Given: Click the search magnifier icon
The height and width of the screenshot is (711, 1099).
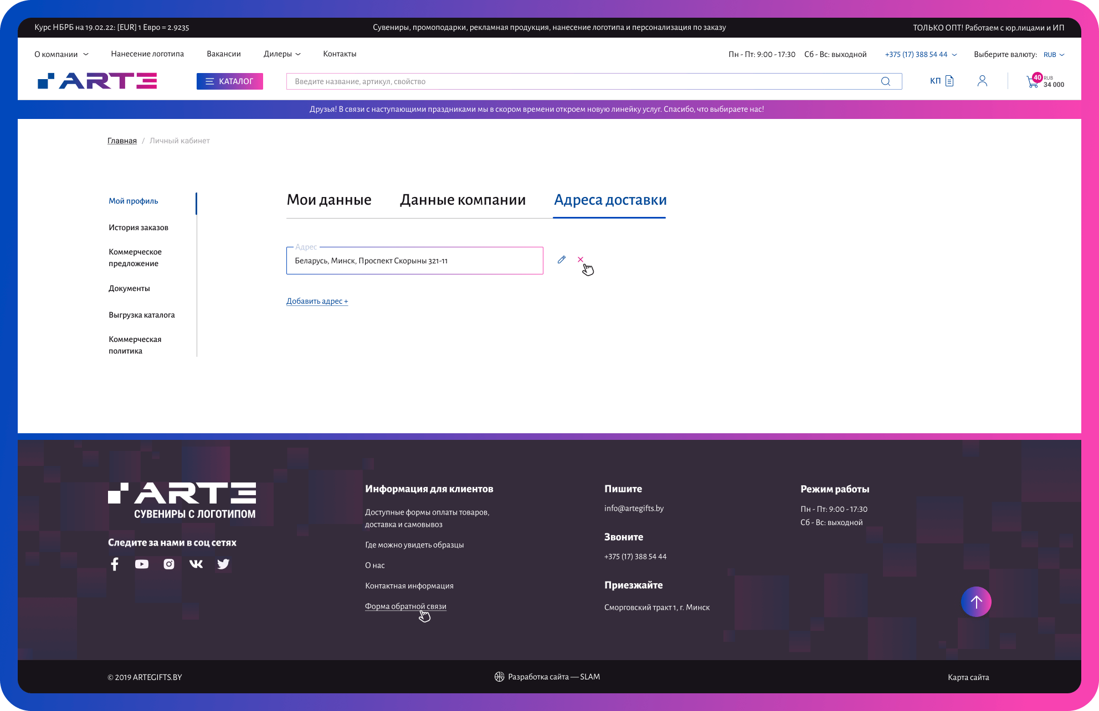Looking at the screenshot, I should (x=885, y=81).
